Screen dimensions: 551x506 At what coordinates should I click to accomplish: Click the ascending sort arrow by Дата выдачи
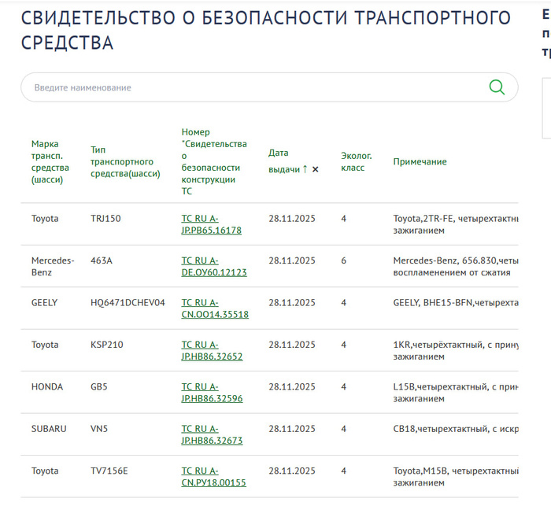click(x=305, y=169)
